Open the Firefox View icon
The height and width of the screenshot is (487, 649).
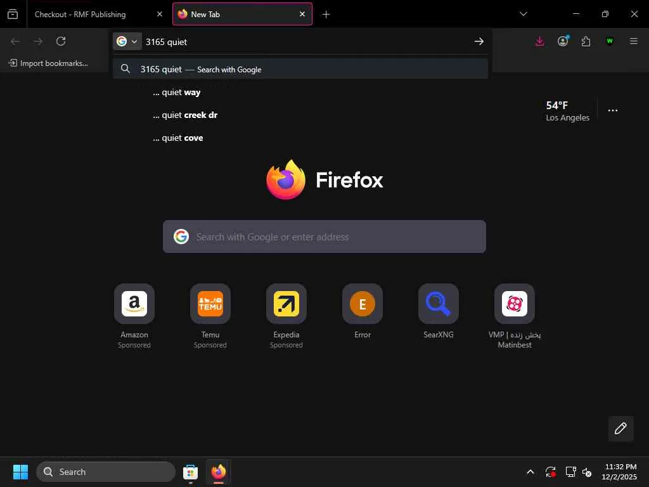13,15
